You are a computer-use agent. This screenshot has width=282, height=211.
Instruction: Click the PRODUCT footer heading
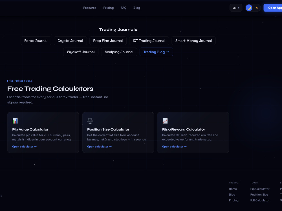pos(234,183)
